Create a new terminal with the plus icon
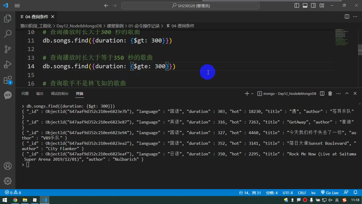 247,93
